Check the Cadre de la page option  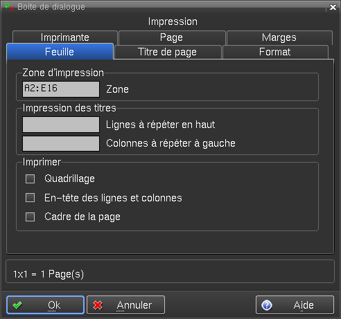pos(30,217)
